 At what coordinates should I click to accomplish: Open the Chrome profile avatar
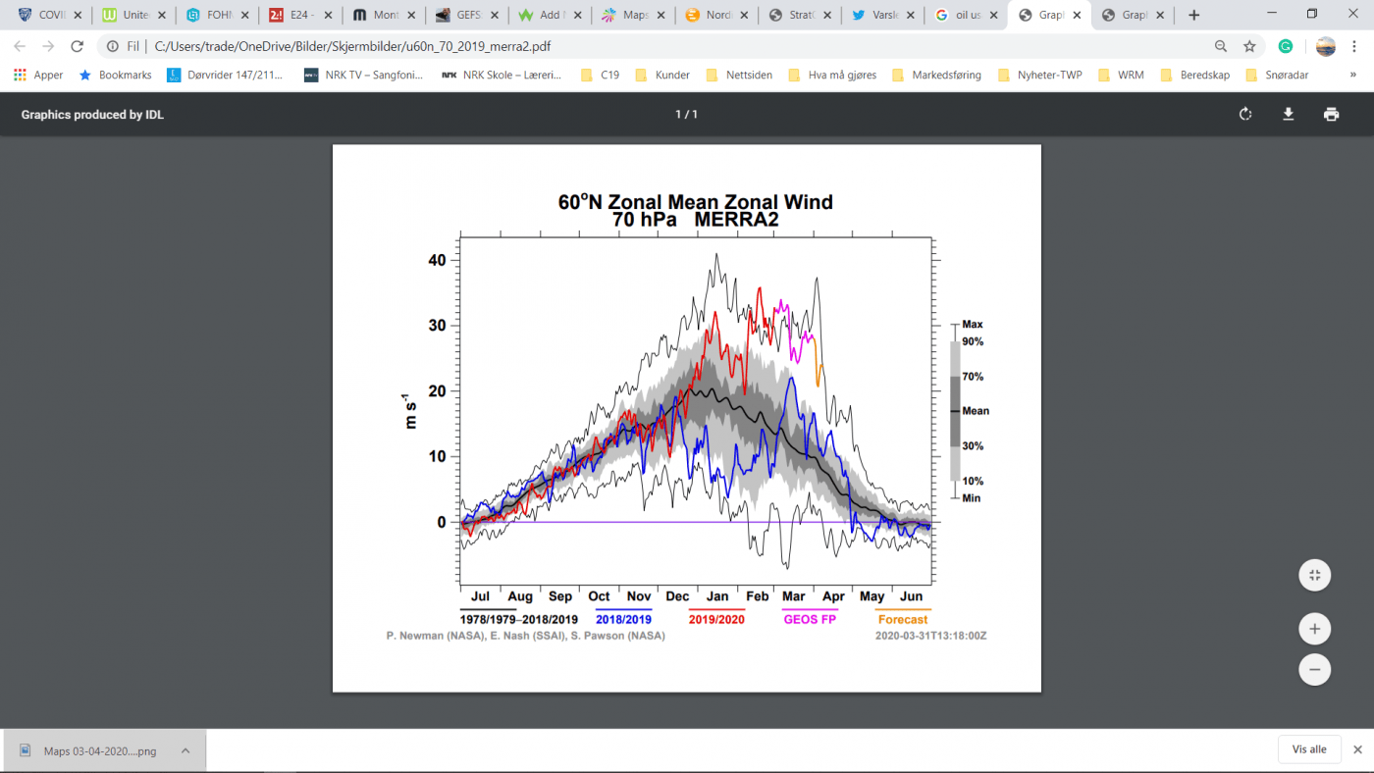(x=1325, y=46)
